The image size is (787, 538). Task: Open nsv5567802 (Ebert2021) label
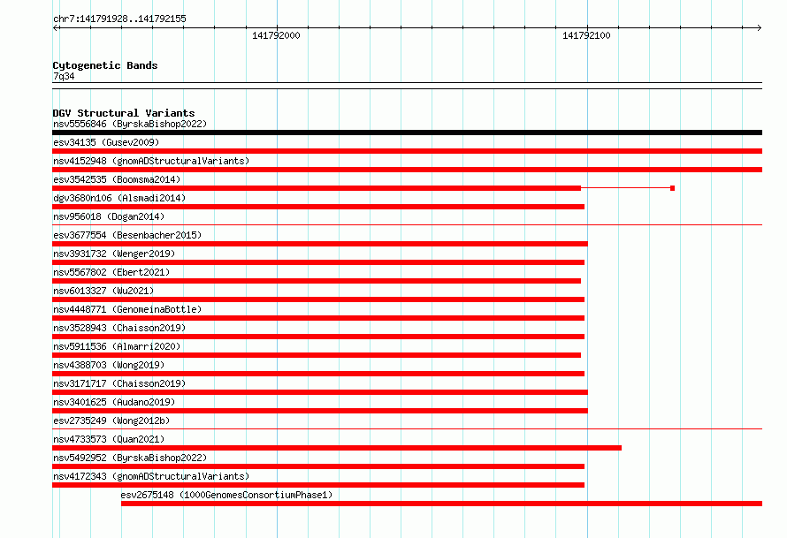click(111, 272)
